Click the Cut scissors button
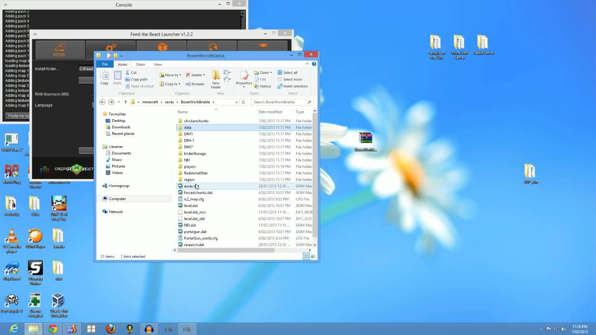This screenshot has width=596, height=335. coord(131,73)
